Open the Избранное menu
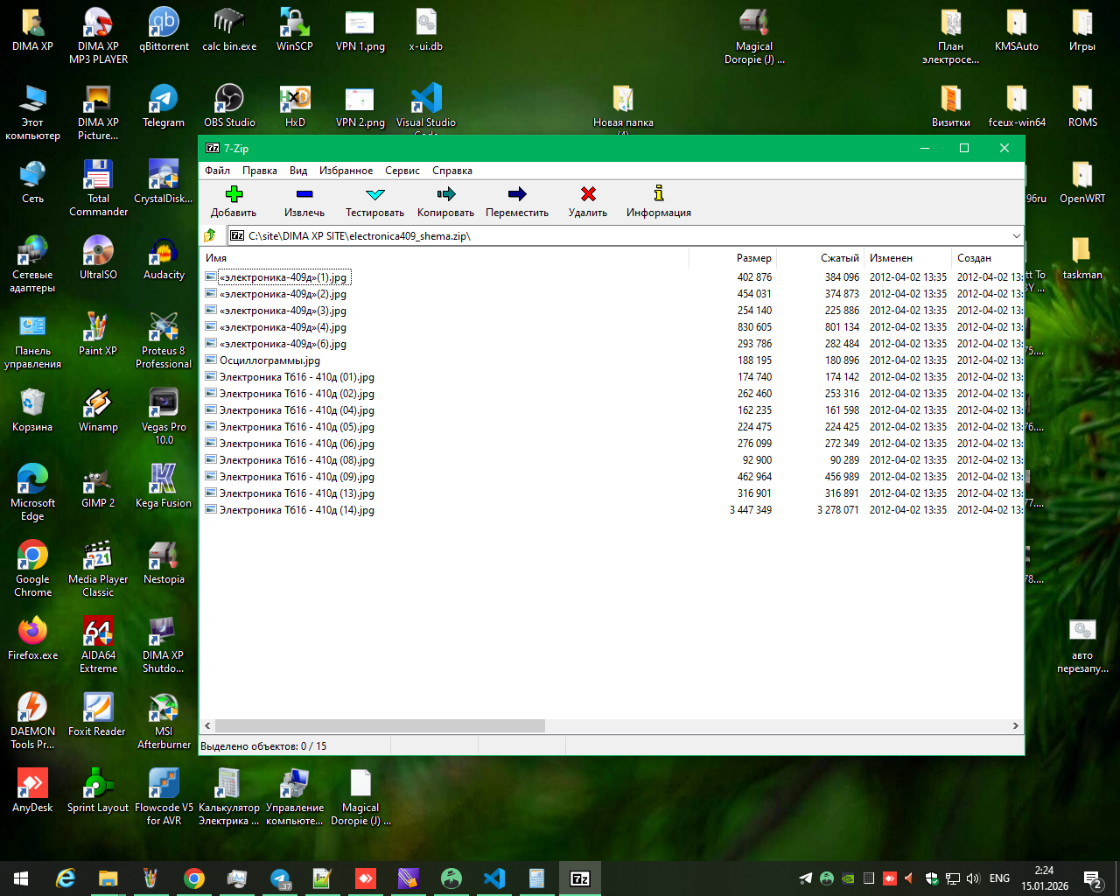Image resolution: width=1120 pixels, height=896 pixels. (346, 171)
